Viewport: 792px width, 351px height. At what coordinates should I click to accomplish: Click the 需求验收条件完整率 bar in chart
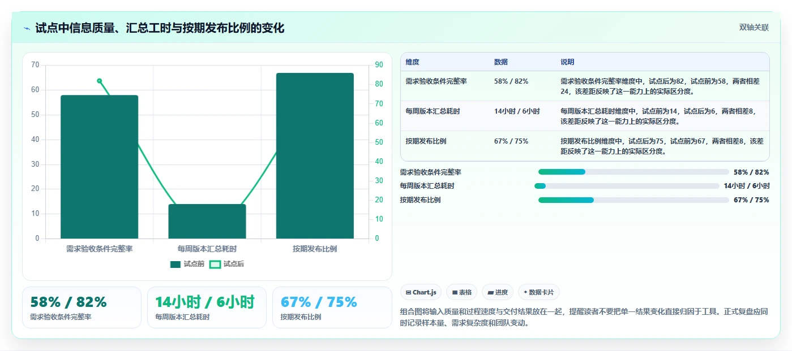(x=99, y=167)
